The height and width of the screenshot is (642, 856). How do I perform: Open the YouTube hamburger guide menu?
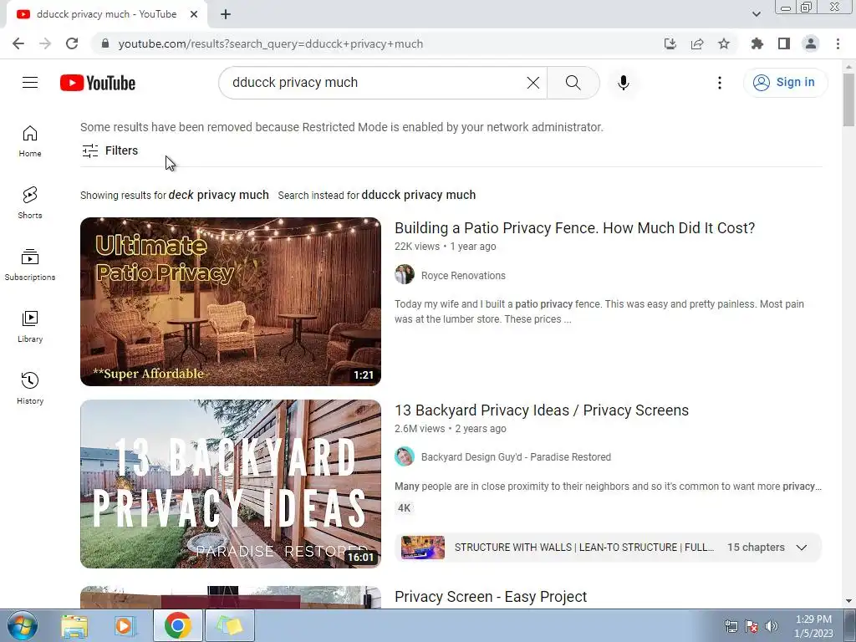pyautogui.click(x=30, y=83)
